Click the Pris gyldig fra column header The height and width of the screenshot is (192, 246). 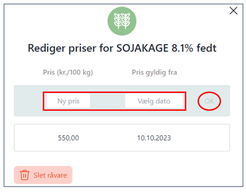(154, 72)
